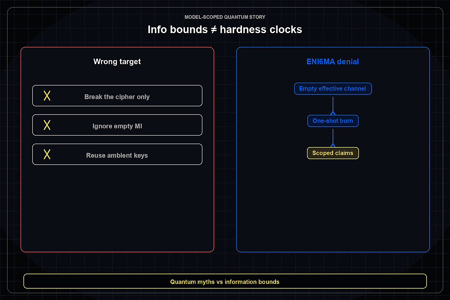
Task: Click empty area of red Wrong target panel
Action: tap(117, 208)
